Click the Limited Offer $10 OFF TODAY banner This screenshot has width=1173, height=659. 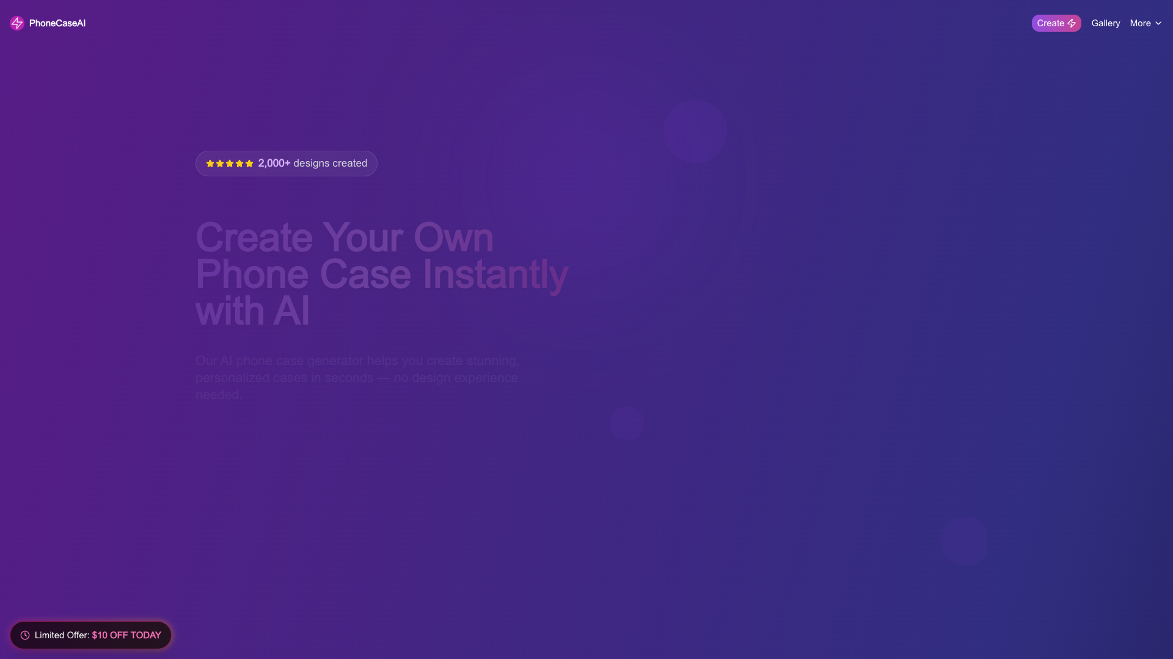pyautogui.click(x=90, y=635)
